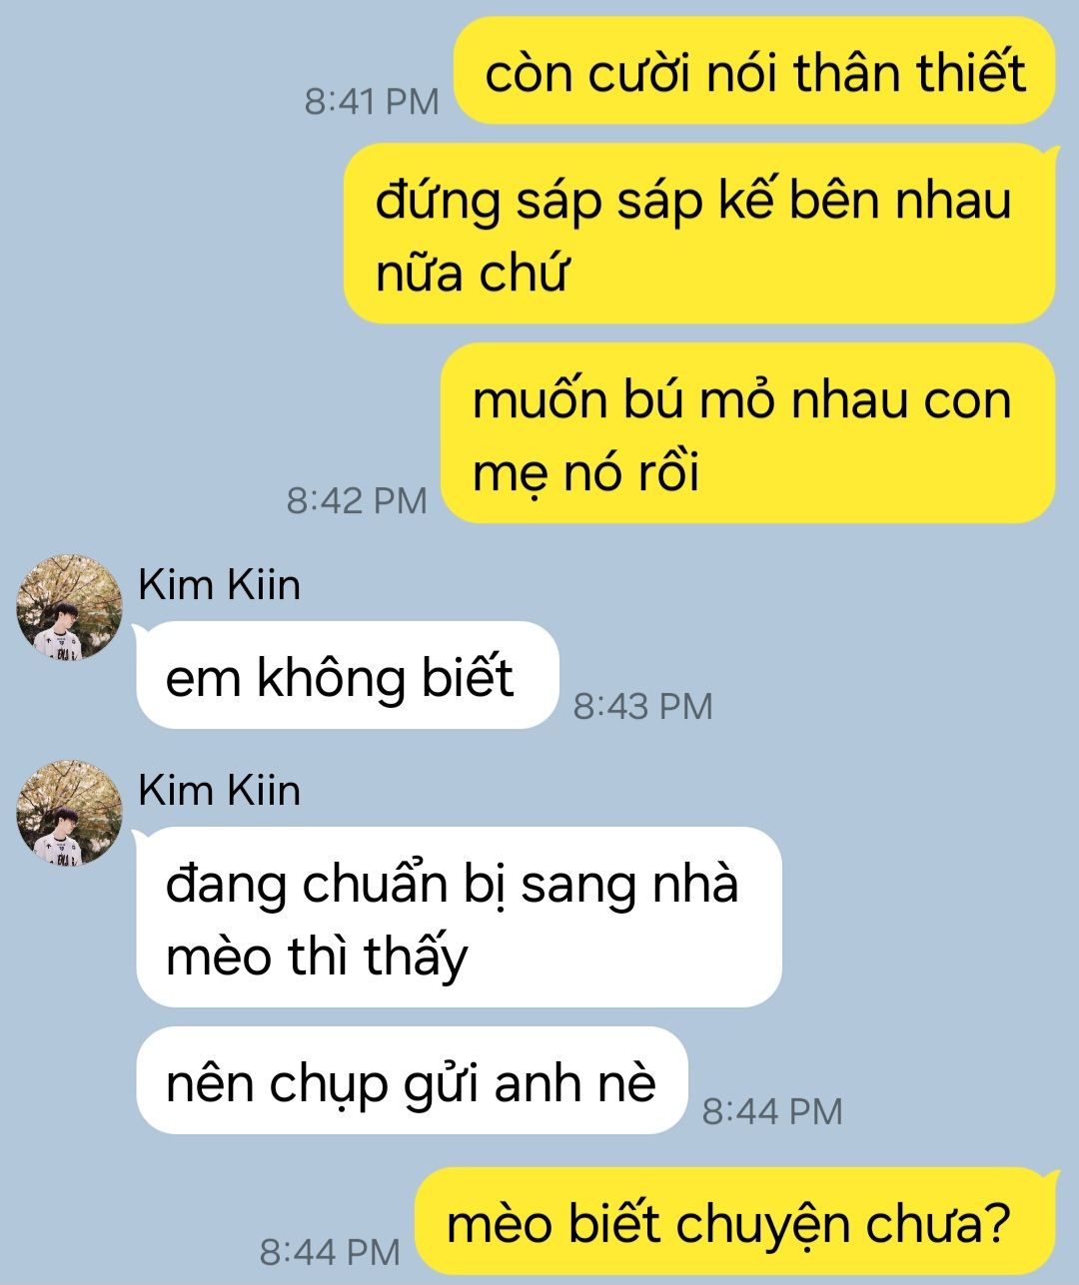1079x1285 pixels.
Task: Select the 'đứng sáp sáp kế bên nhau' message
Action: 699,234
